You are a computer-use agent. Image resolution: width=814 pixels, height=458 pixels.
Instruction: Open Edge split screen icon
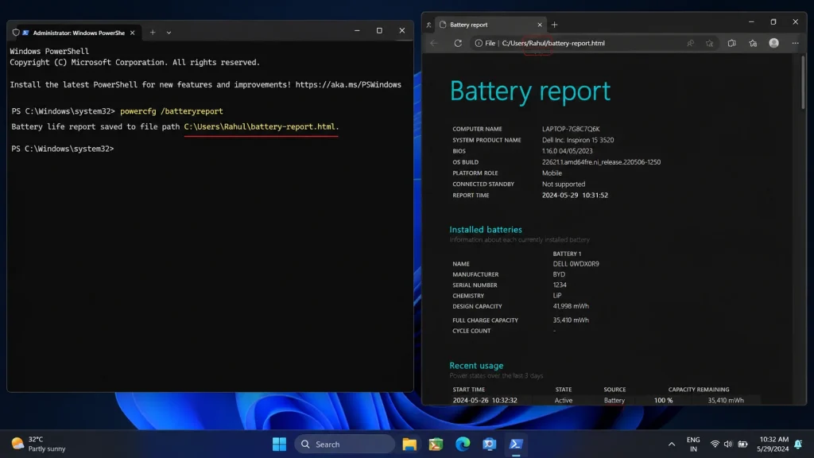(731, 43)
